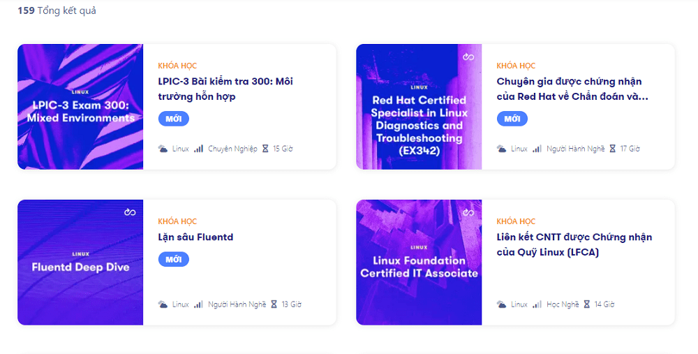Select the LPIC-3 Exam 300 thumbnail
698x354 pixels.
pos(80,107)
